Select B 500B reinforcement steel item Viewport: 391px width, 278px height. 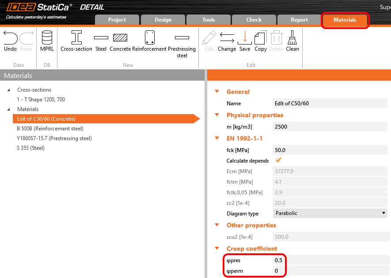[50, 129]
